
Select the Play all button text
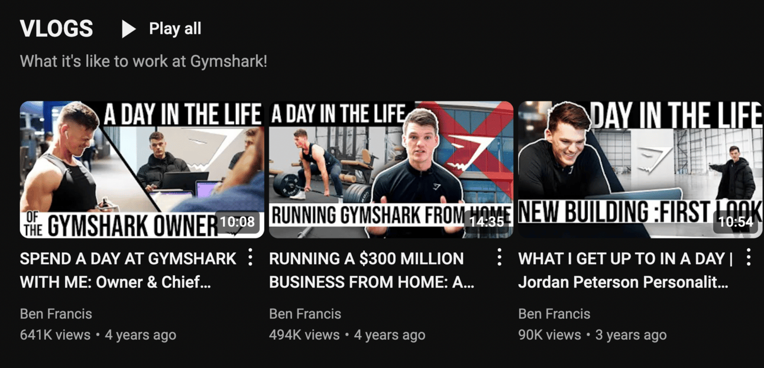[x=175, y=29]
